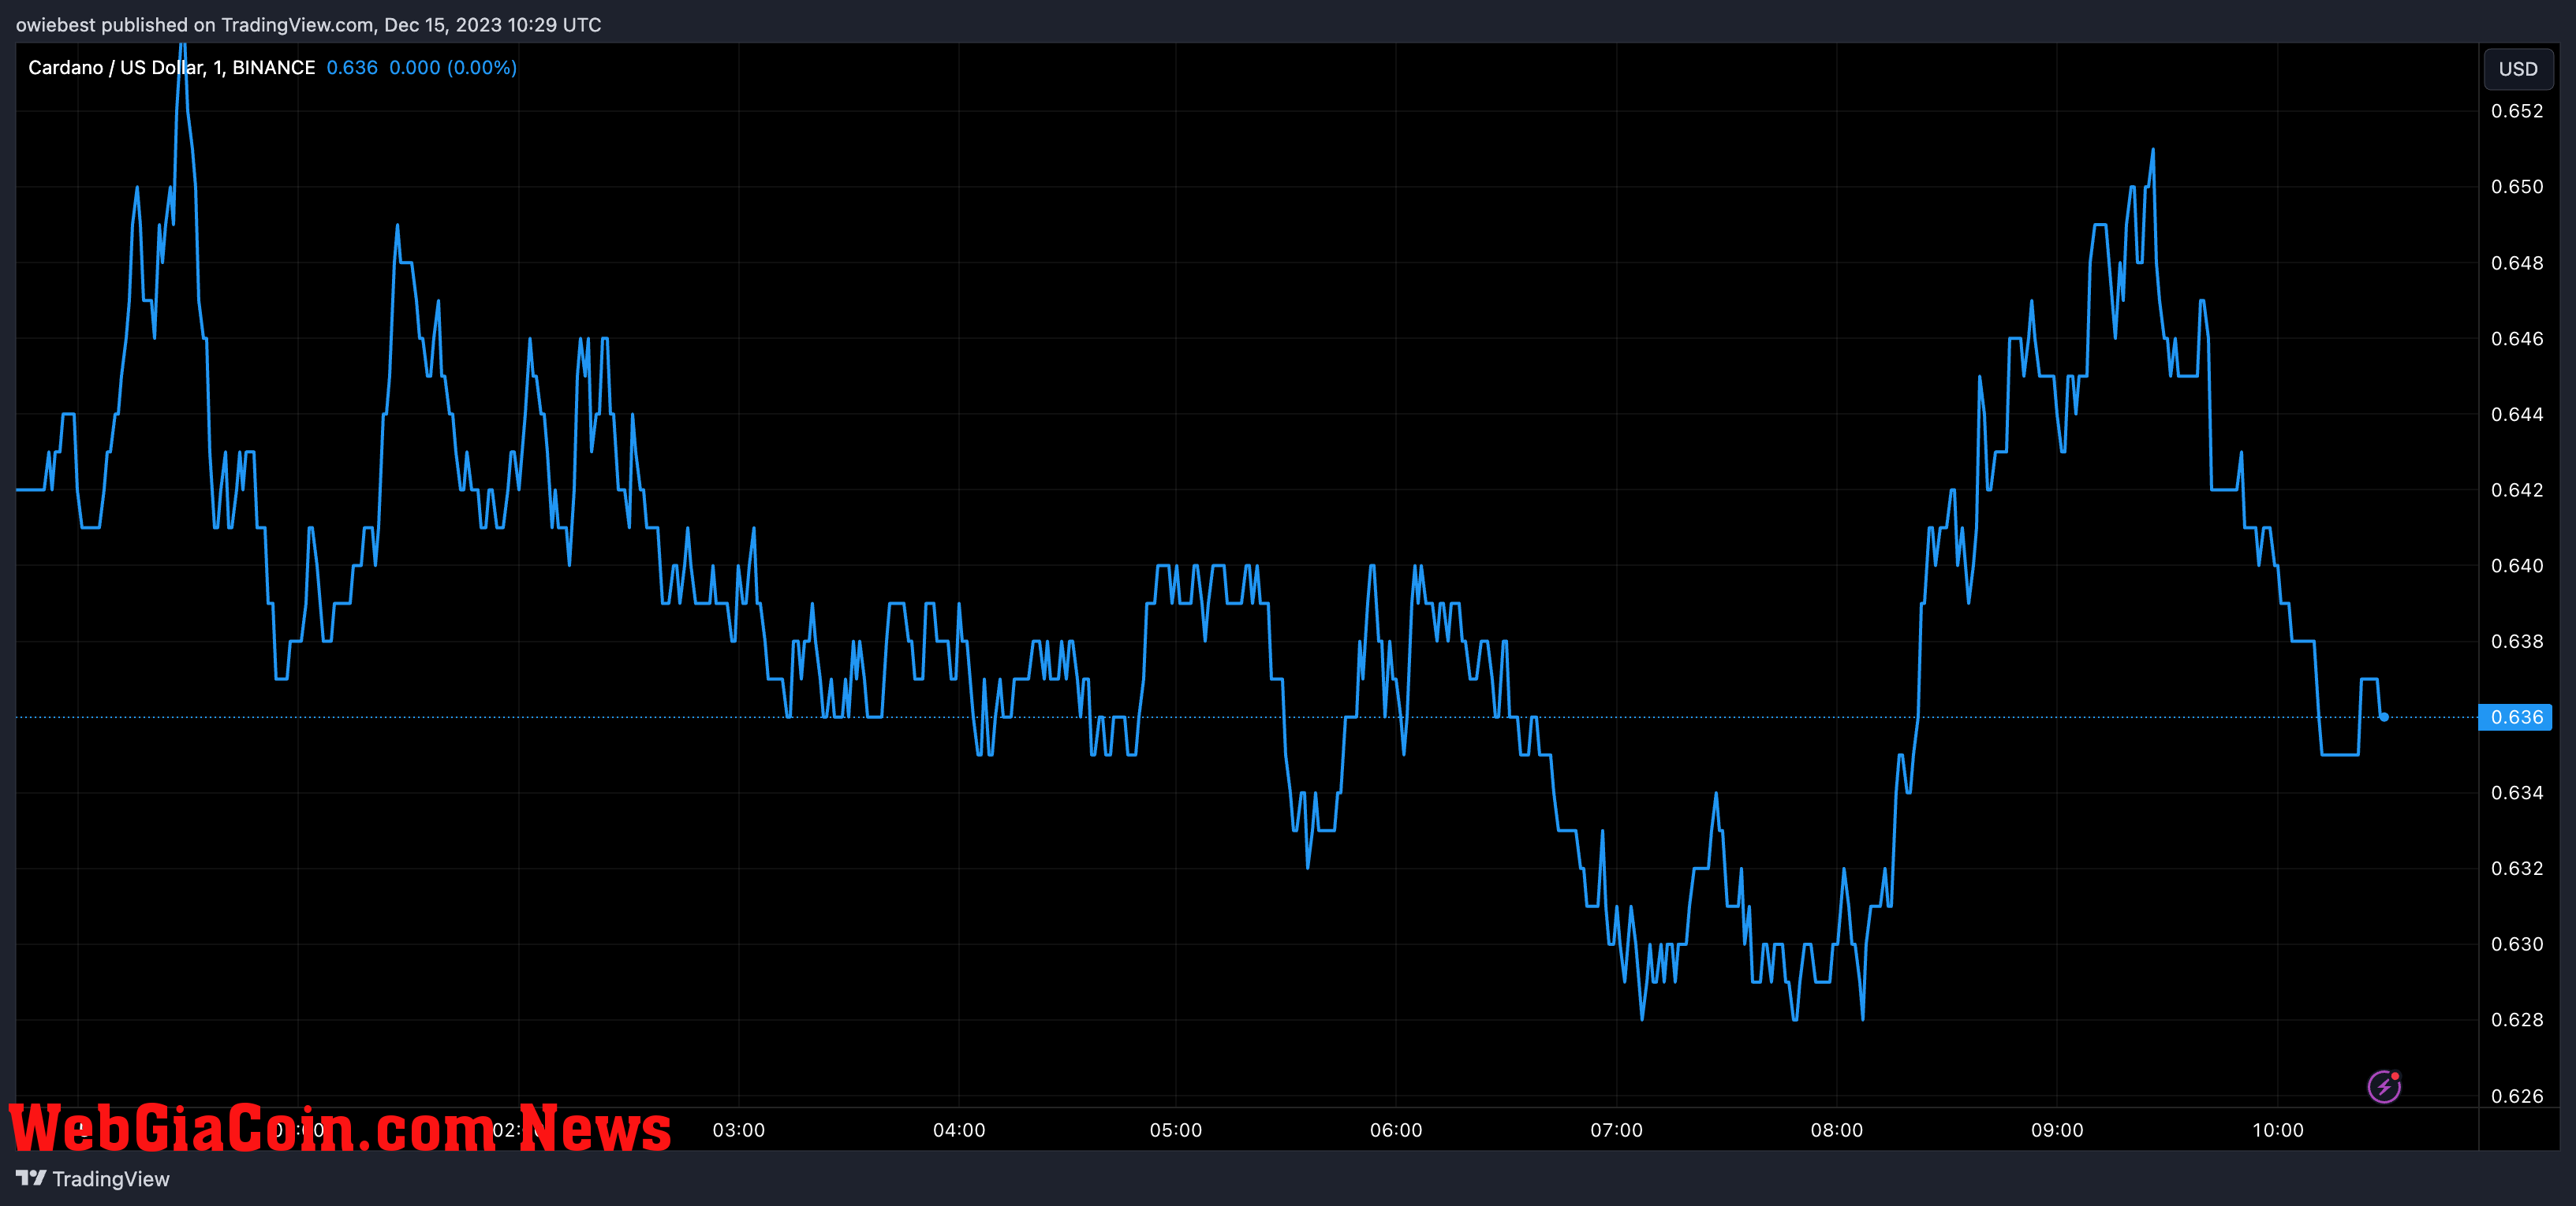Screen dimensions: 2576x1206
Task: Click the 0.634 price axis label
Action: [x=2517, y=793]
